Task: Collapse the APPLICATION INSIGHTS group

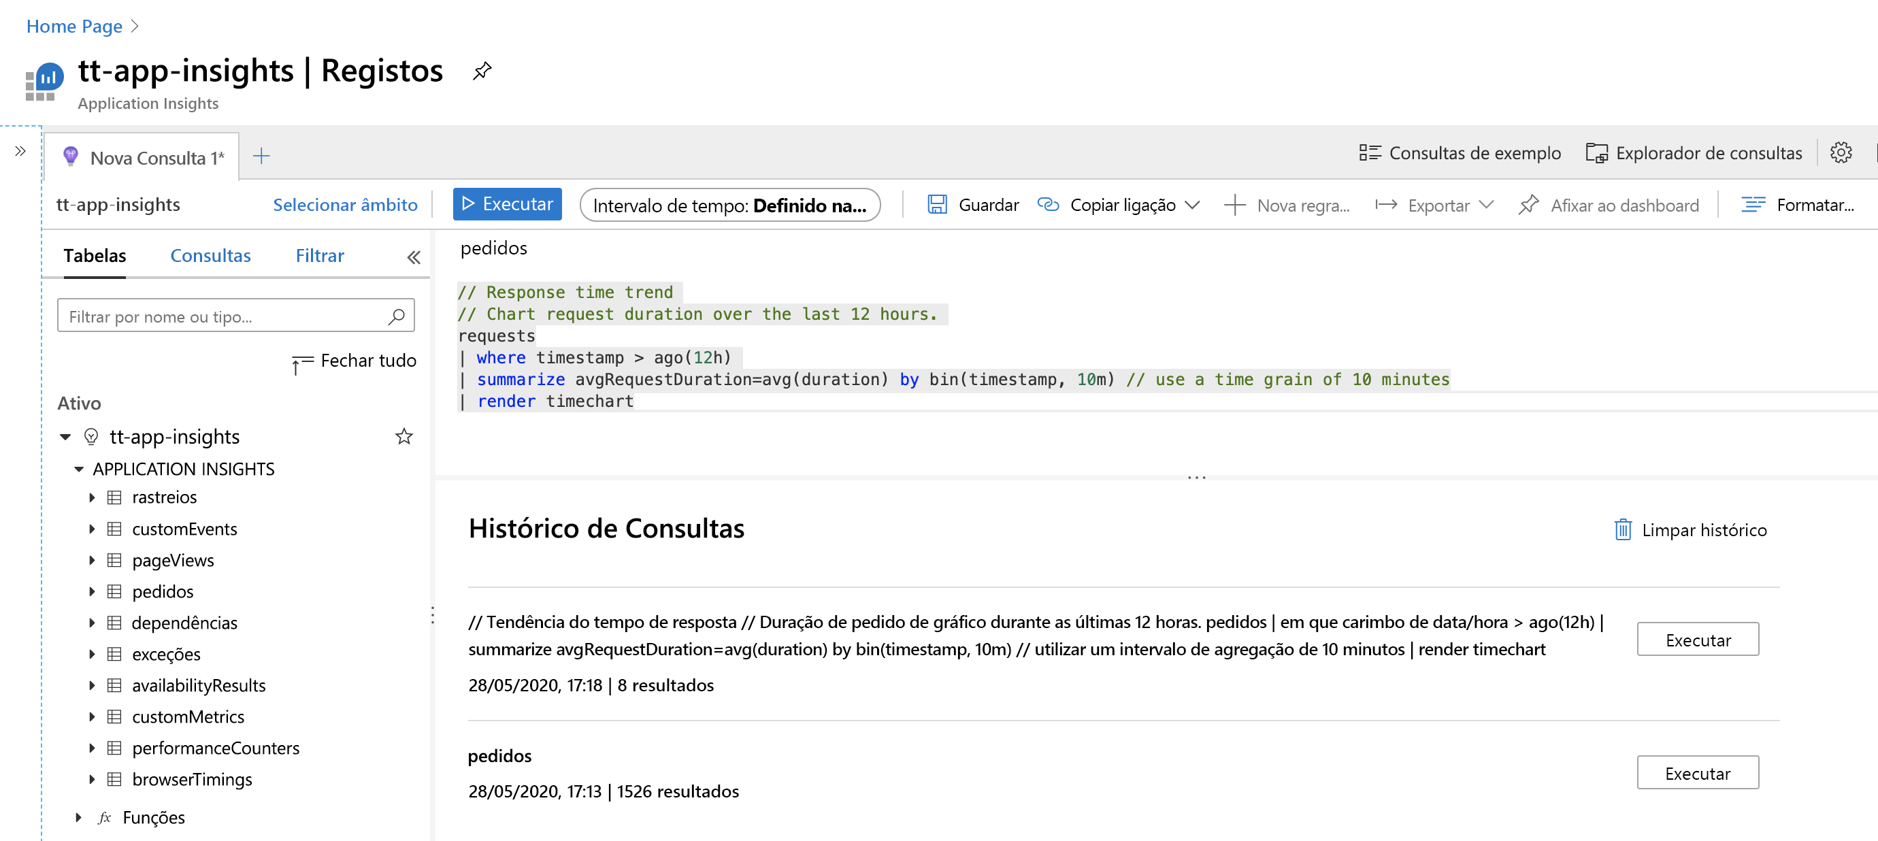Action: click(x=79, y=469)
